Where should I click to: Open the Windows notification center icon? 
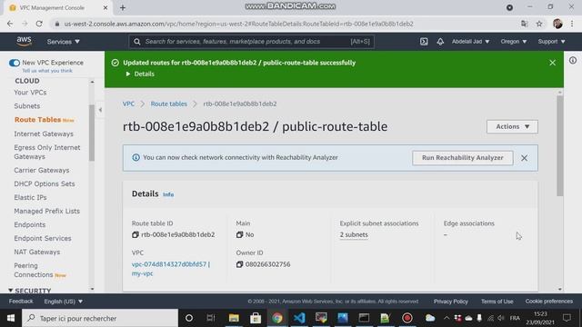point(567,318)
